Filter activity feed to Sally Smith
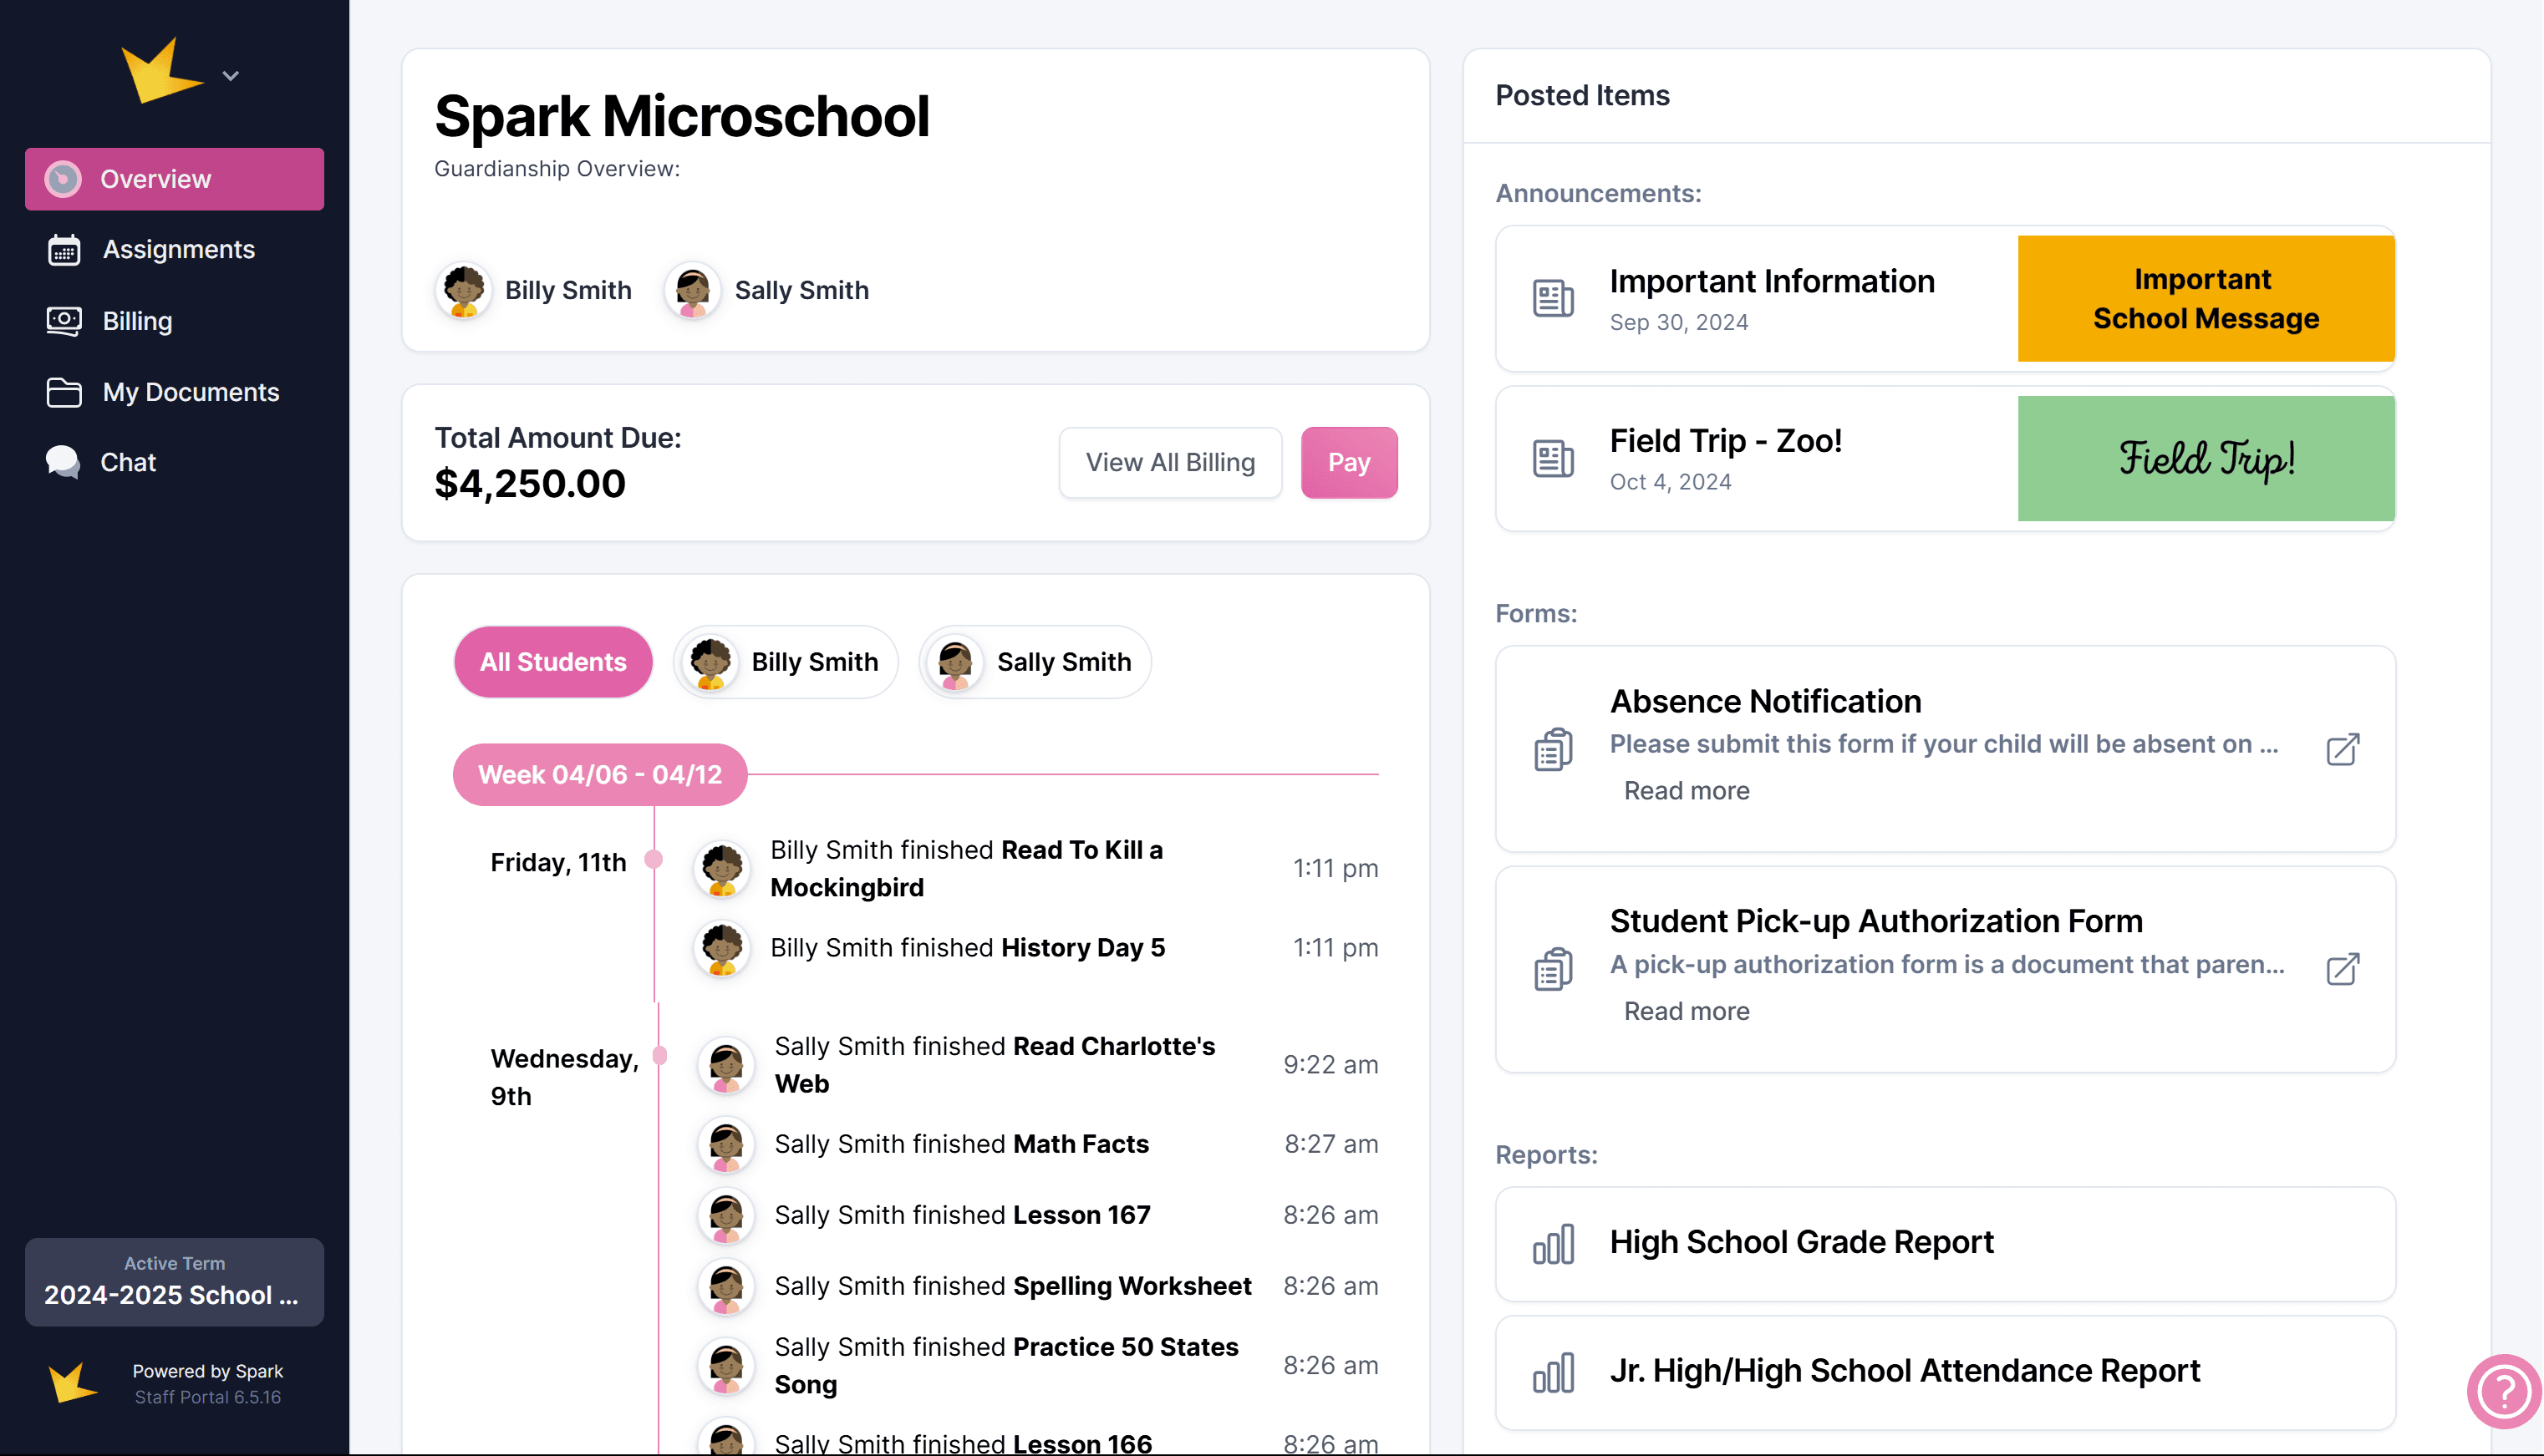This screenshot has height=1456, width=2544. (x=1035, y=662)
